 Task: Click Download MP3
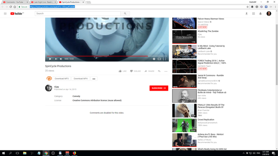coord(62,78)
